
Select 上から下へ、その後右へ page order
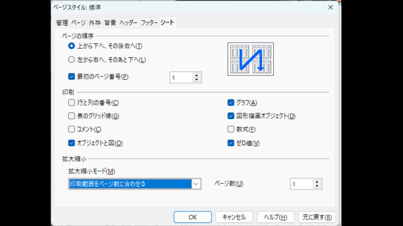click(x=71, y=47)
